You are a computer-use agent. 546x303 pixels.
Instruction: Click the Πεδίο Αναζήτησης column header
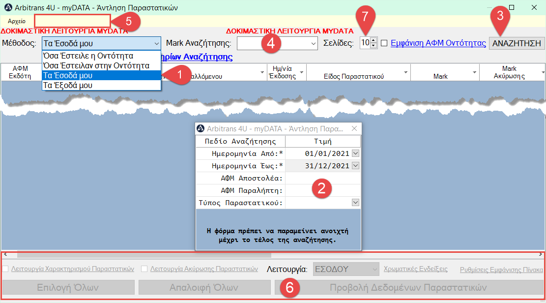coord(240,141)
